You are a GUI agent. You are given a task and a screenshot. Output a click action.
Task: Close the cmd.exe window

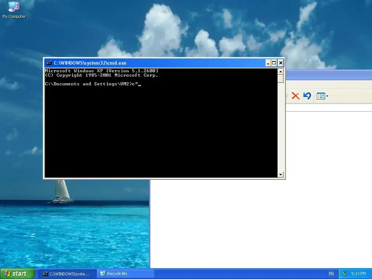[x=281, y=63]
